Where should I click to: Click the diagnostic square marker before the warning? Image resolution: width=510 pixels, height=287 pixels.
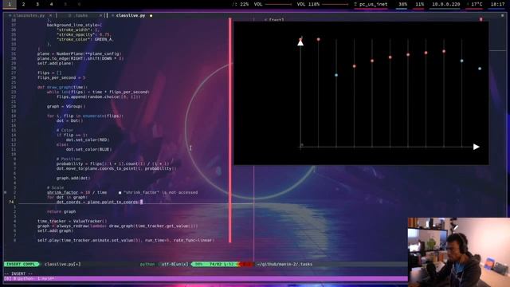[x=120, y=193]
